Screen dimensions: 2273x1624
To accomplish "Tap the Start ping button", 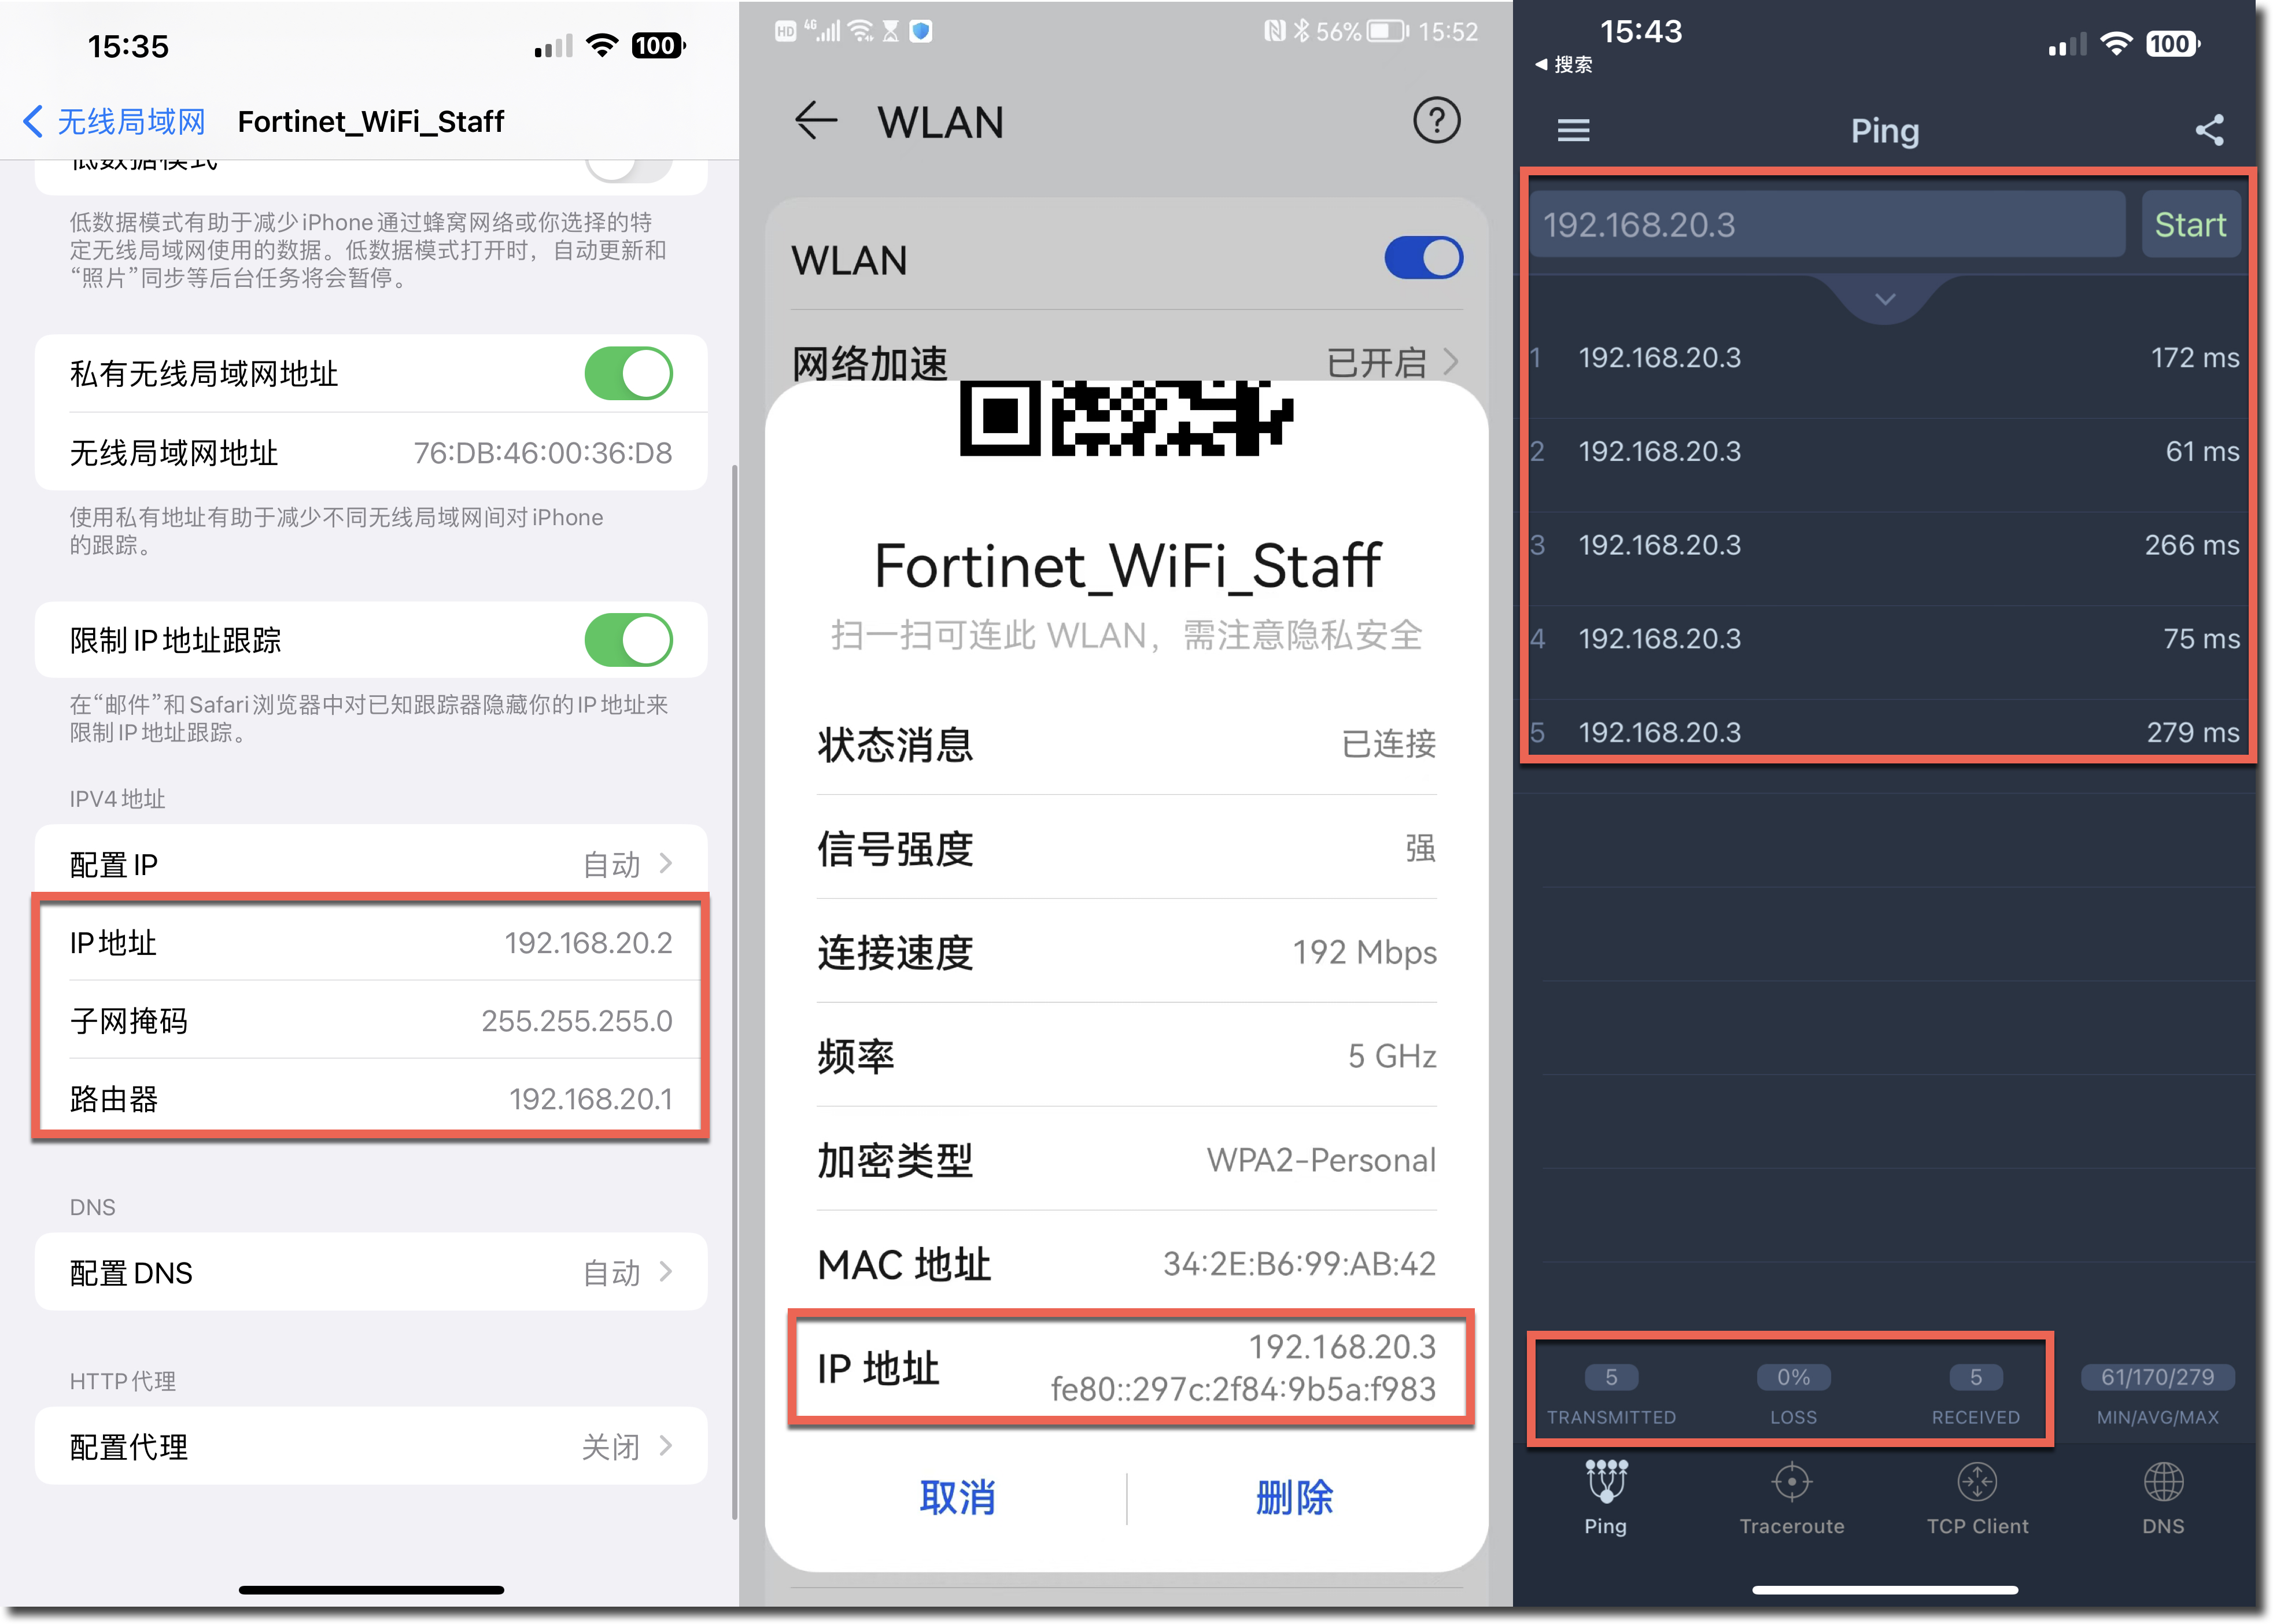I will pyautogui.click(x=2189, y=225).
